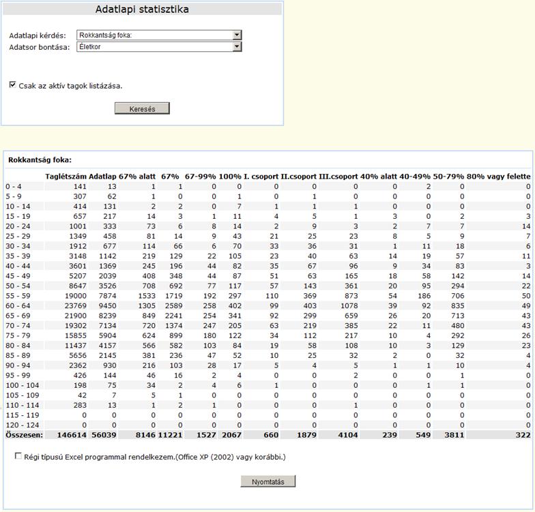
Task: Select the '80 - 84' age row label
Action: click(18, 345)
